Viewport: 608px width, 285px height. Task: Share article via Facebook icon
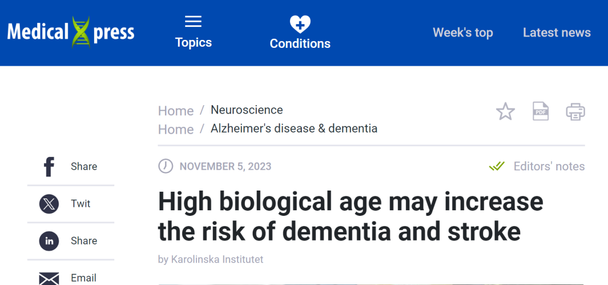pyautogui.click(x=49, y=166)
